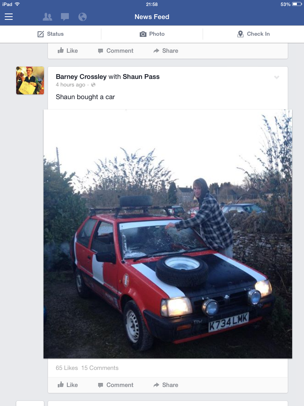Viewport: 304px width, 406px height.
Task: View the 15 Comments thread
Action: click(x=100, y=368)
